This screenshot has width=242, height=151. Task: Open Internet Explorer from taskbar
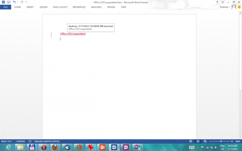coord(9,147)
